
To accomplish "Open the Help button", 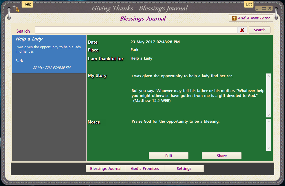I will (27, 4).
